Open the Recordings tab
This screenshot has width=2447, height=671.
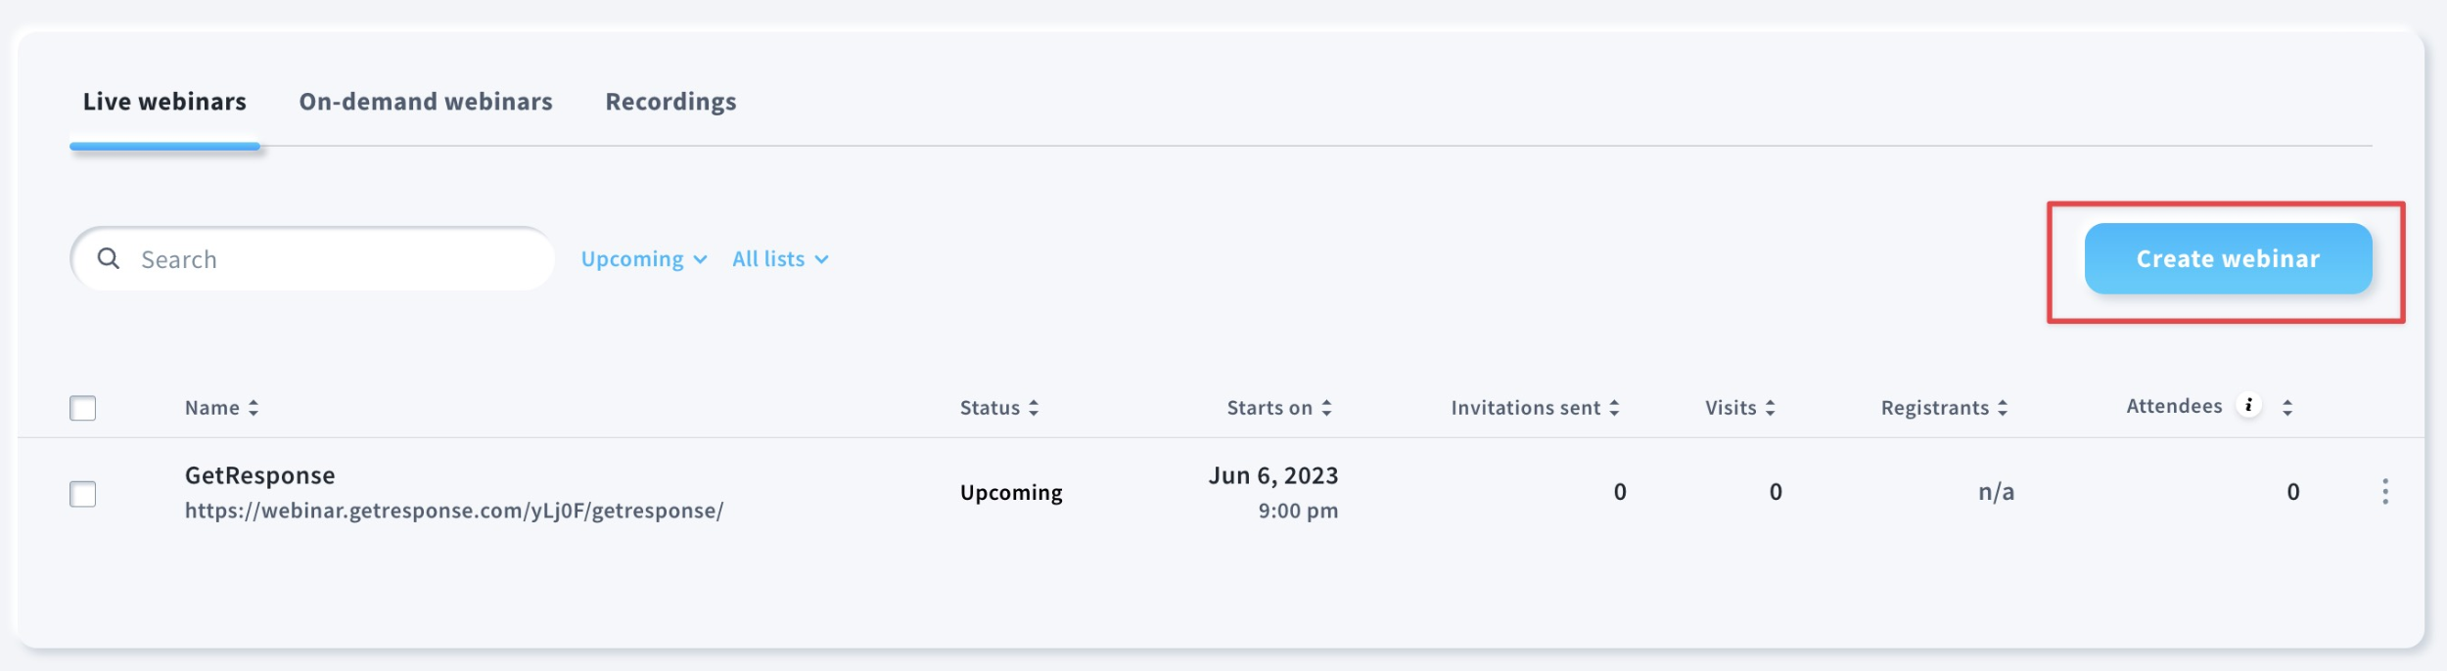[x=670, y=102]
